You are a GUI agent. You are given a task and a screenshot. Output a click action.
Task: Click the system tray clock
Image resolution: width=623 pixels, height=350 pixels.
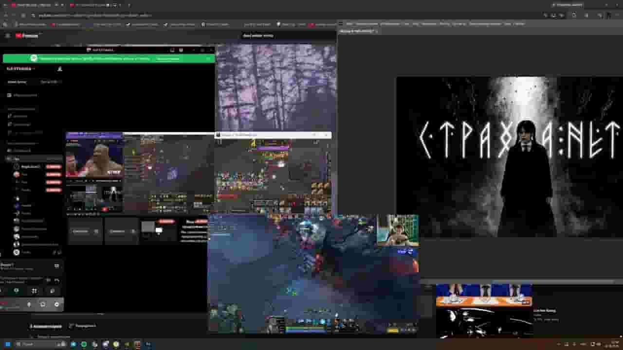coord(611,344)
